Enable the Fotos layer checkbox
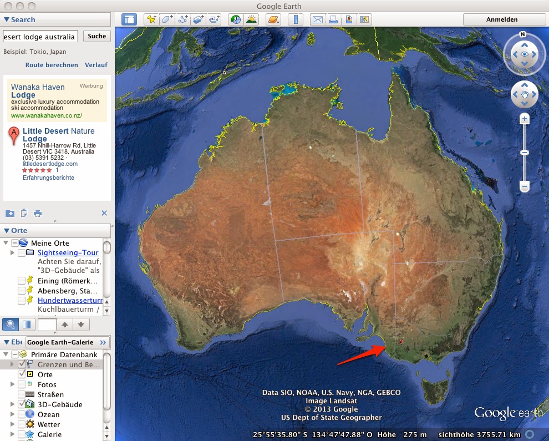Image resolution: width=549 pixels, height=441 pixels. (22, 384)
